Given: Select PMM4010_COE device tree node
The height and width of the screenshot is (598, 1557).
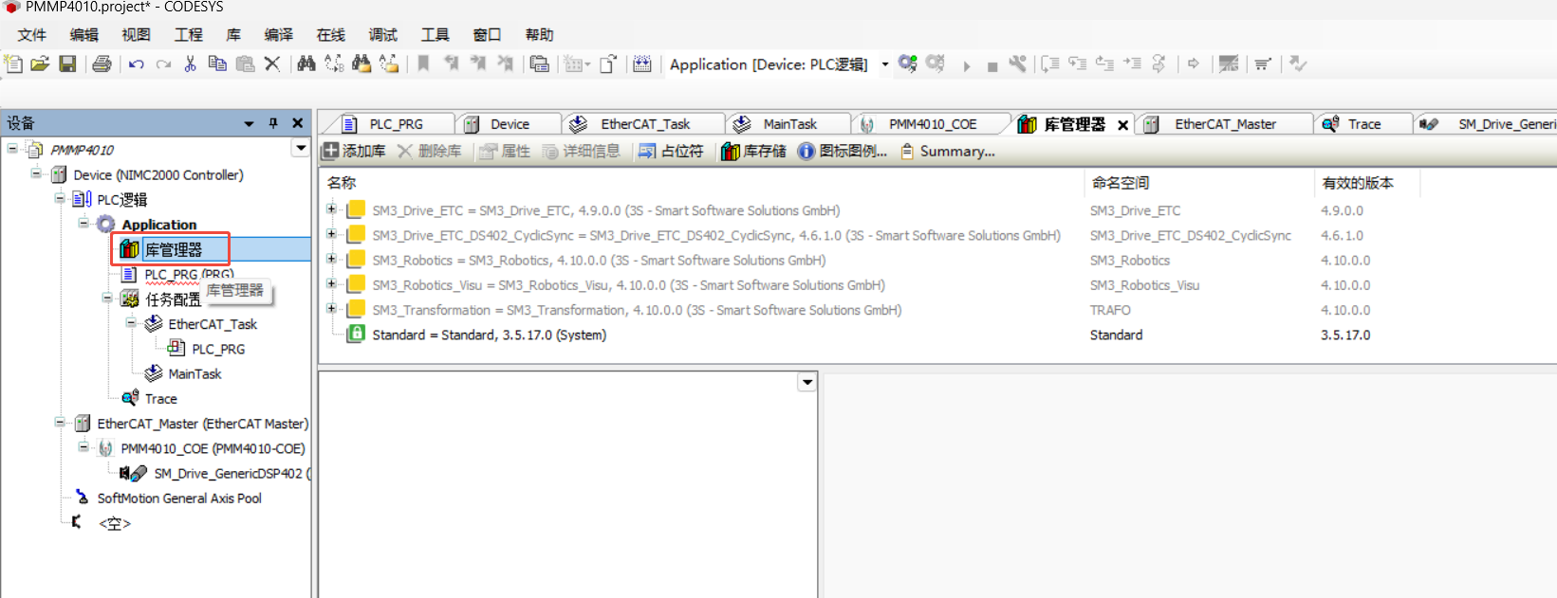Looking at the screenshot, I should pyautogui.click(x=213, y=448).
